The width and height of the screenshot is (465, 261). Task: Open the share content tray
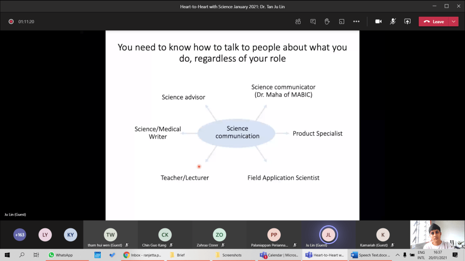pos(407,21)
